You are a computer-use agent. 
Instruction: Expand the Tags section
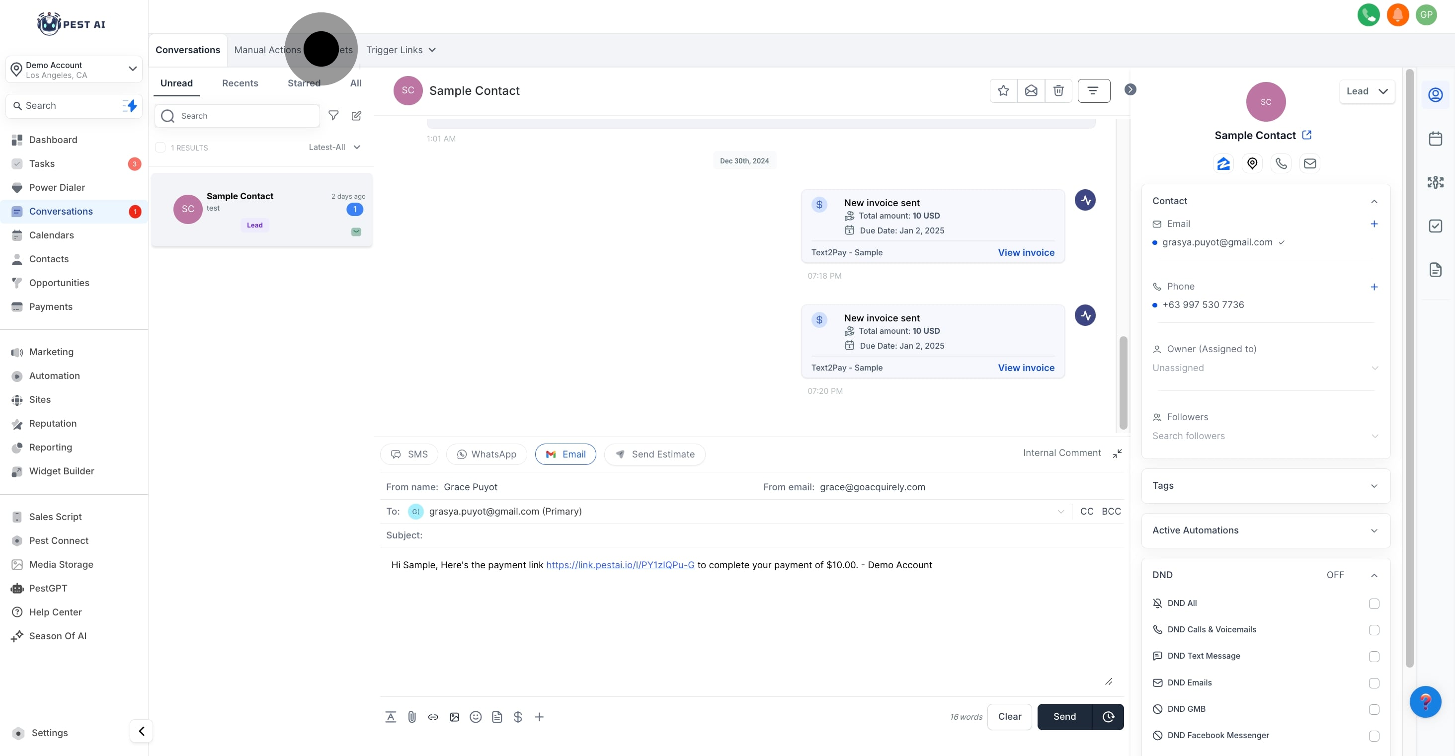point(1265,486)
